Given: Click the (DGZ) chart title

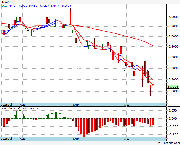Looking at the screenshot, I should tap(6, 2).
